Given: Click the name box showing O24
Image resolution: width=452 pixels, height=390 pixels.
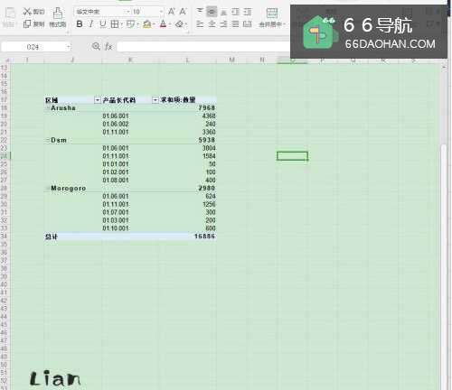Looking at the screenshot, I should (35, 47).
